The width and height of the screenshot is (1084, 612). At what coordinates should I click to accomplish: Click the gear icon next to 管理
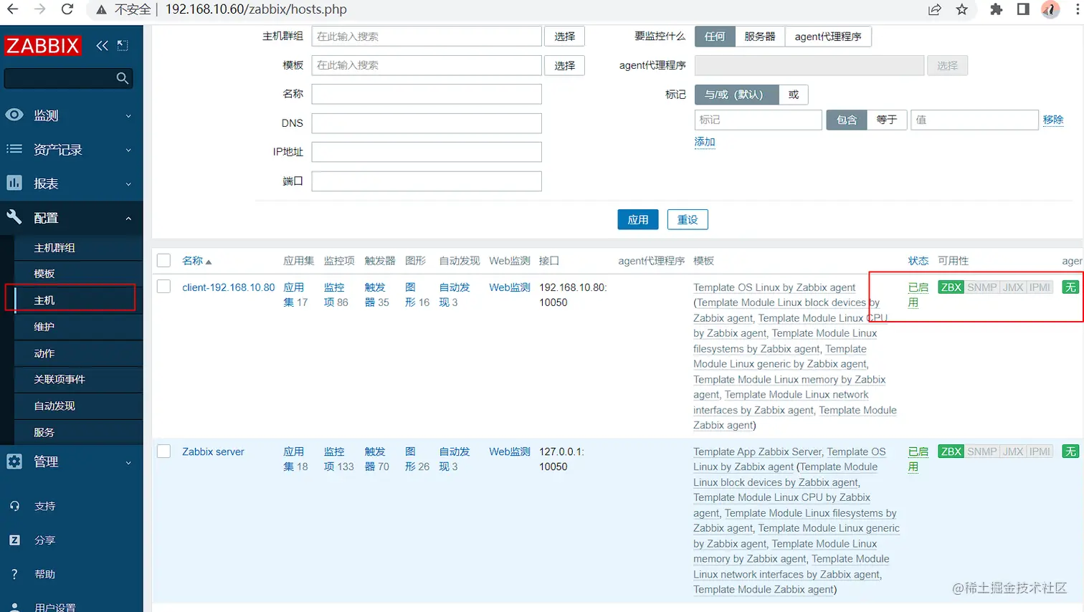pos(14,462)
